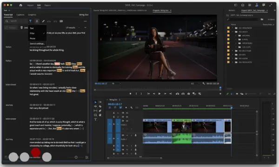Open the Captions tab in Text panel
The width and height of the screenshot is (279, 167).
[20, 15]
